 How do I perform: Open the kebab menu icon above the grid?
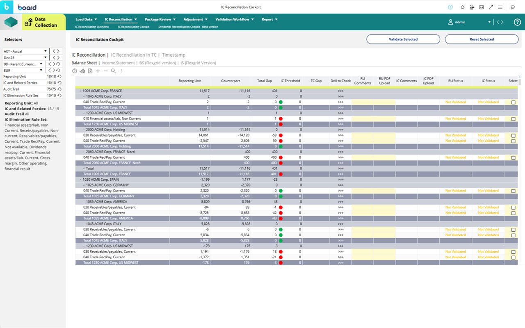coord(121,71)
